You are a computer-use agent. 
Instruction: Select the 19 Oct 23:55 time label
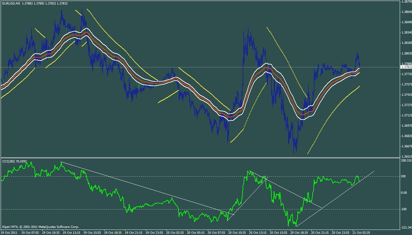(x=155, y=232)
